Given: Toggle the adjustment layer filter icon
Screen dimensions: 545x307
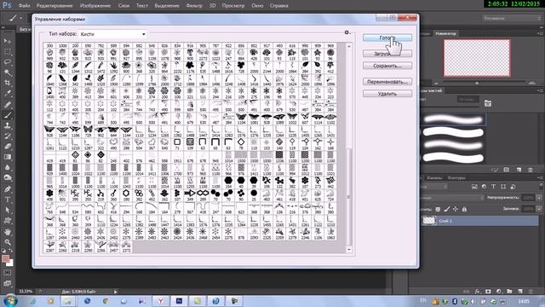Looking at the screenshot, I should [484, 187].
